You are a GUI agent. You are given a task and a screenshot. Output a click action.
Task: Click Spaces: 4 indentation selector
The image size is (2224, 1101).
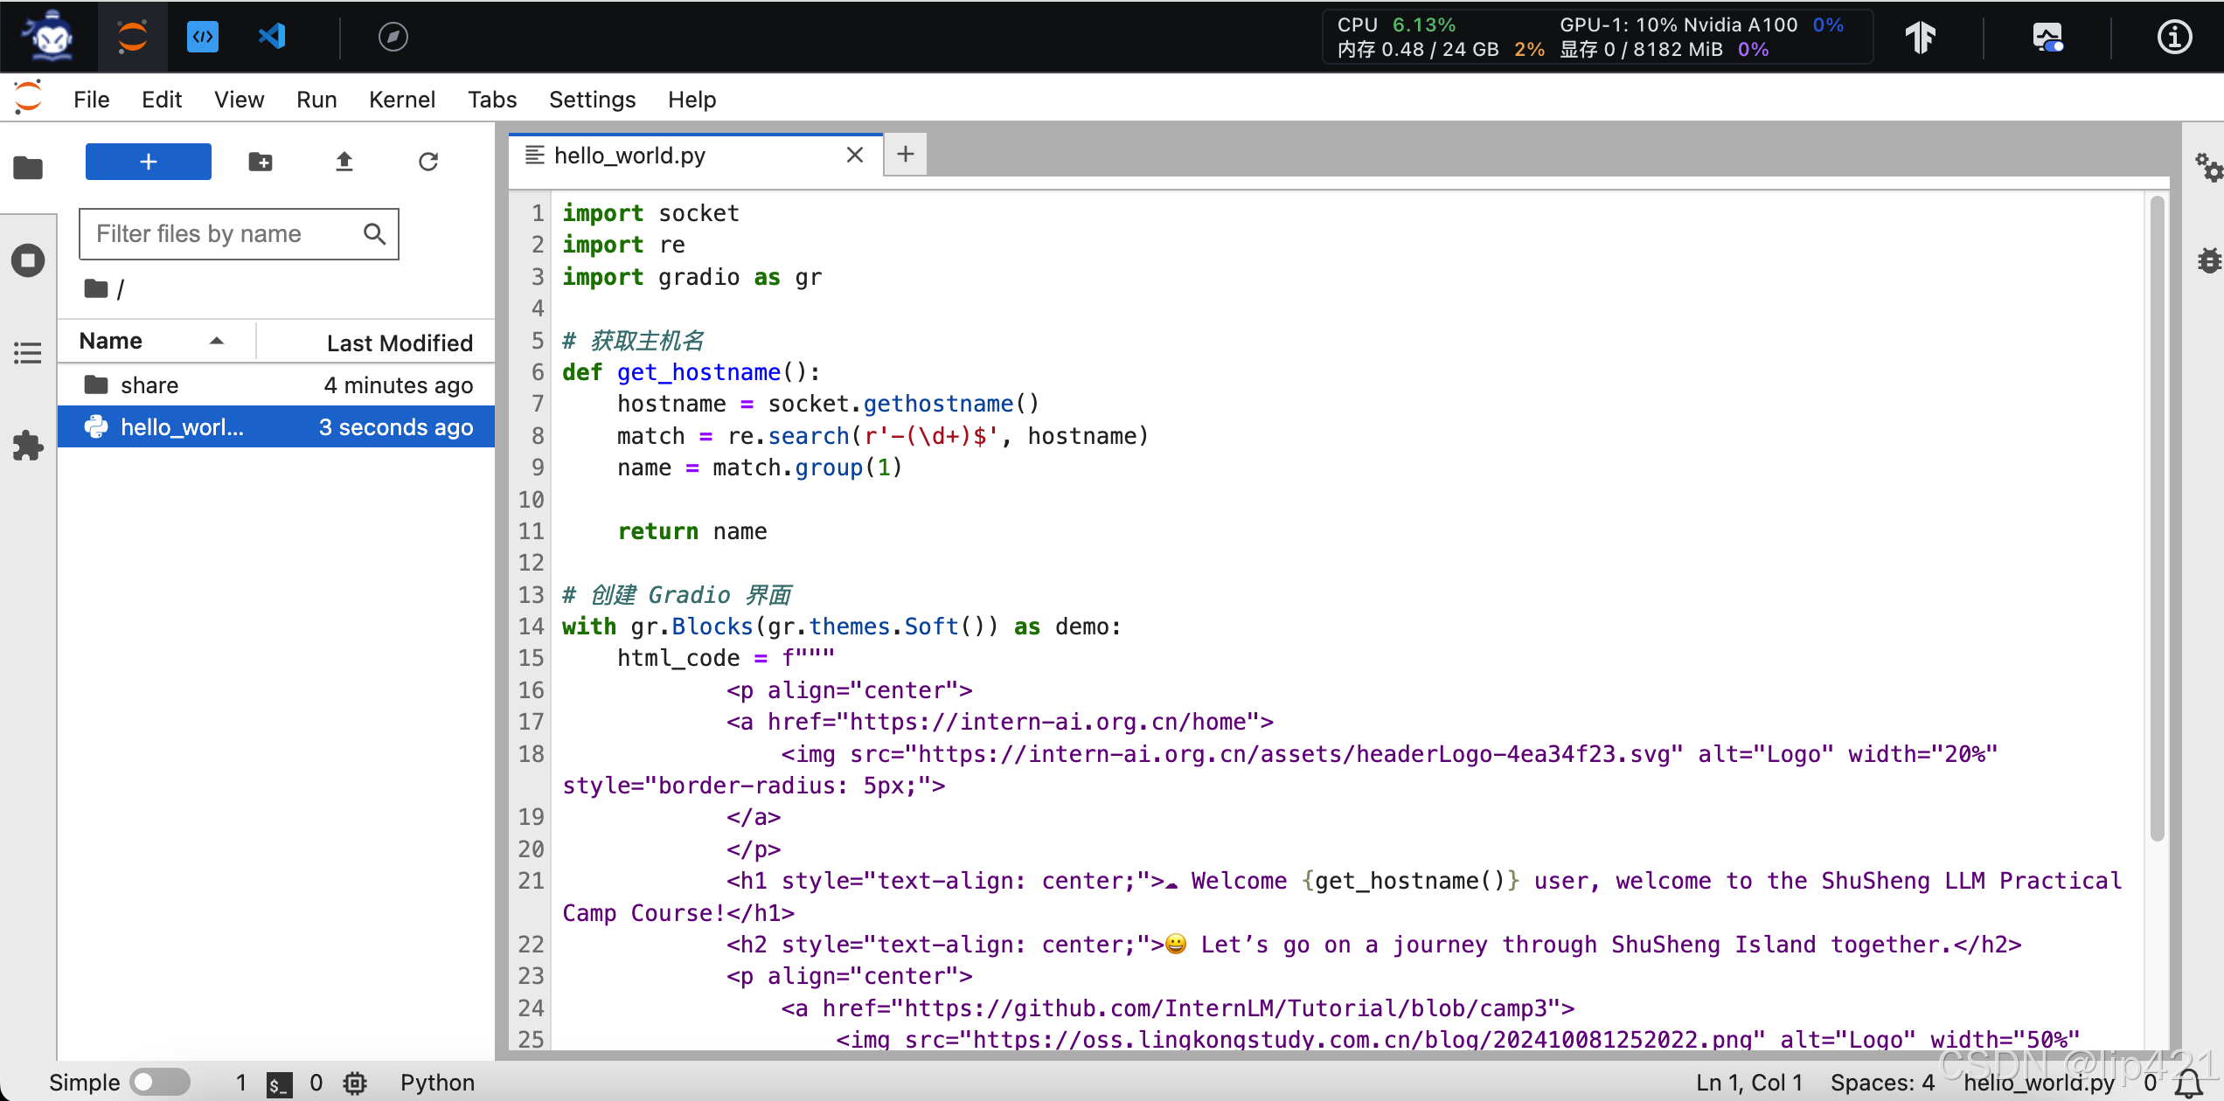click(1882, 1083)
